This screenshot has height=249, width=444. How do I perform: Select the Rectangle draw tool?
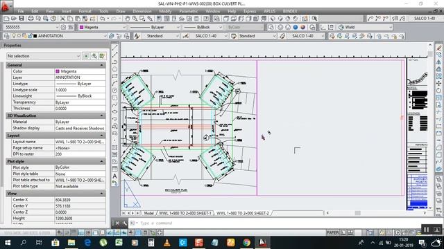click(x=114, y=76)
